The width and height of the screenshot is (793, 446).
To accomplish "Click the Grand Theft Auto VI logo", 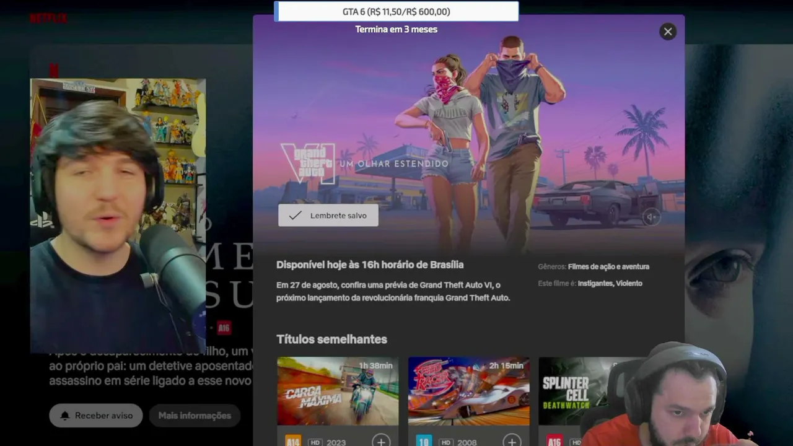I will [308, 164].
